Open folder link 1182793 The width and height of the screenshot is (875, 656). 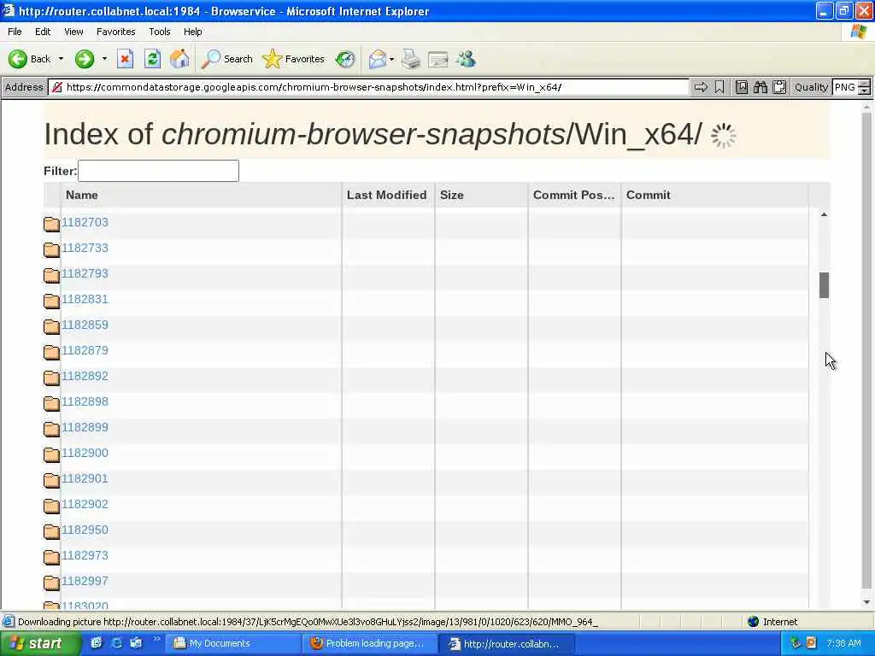[85, 273]
